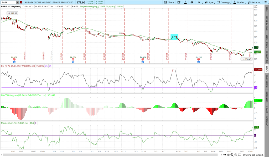Expand the BABA symbol selector dropdown arrow
The image size is (269, 157).
(x=18, y=2)
